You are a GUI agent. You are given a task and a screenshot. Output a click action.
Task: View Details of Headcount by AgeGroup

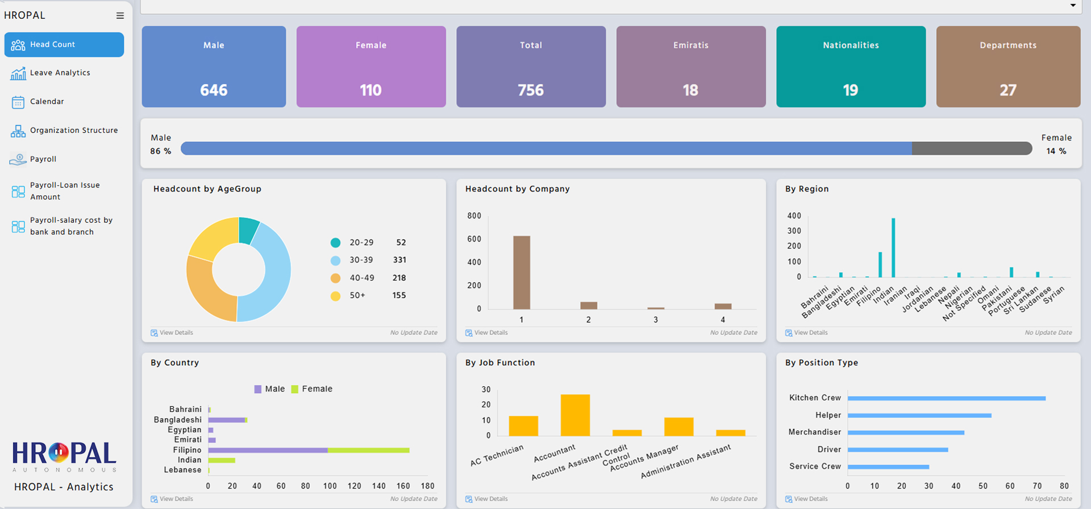176,333
